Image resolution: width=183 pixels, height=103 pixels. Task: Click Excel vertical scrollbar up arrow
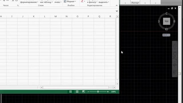[x=117, y=17]
